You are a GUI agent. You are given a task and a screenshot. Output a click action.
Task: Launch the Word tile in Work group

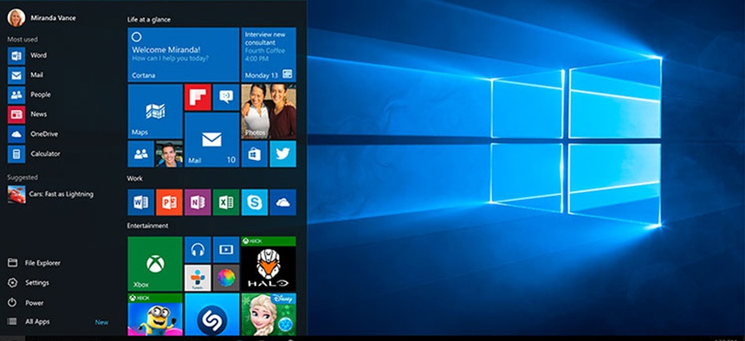[x=140, y=203]
